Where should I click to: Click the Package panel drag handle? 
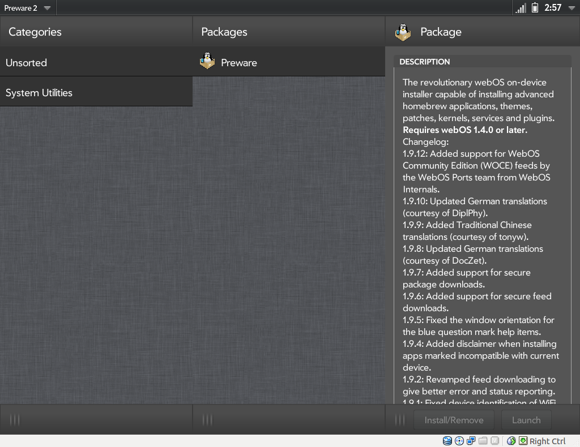point(400,420)
